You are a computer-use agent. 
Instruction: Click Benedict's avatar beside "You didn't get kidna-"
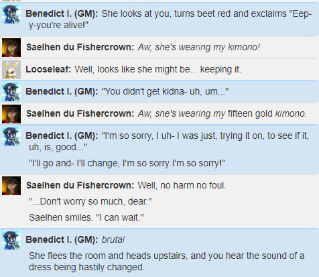point(11,92)
